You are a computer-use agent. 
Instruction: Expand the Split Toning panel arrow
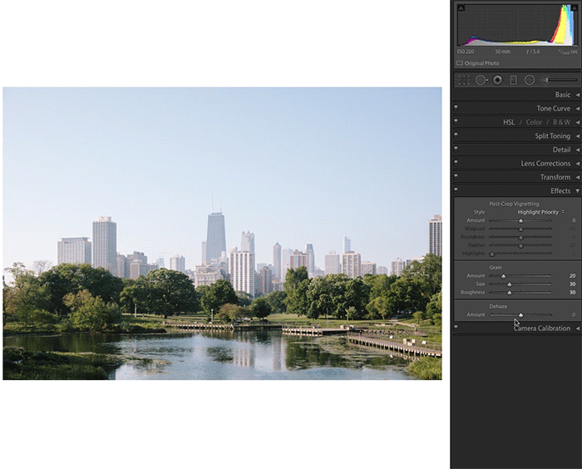(578, 136)
